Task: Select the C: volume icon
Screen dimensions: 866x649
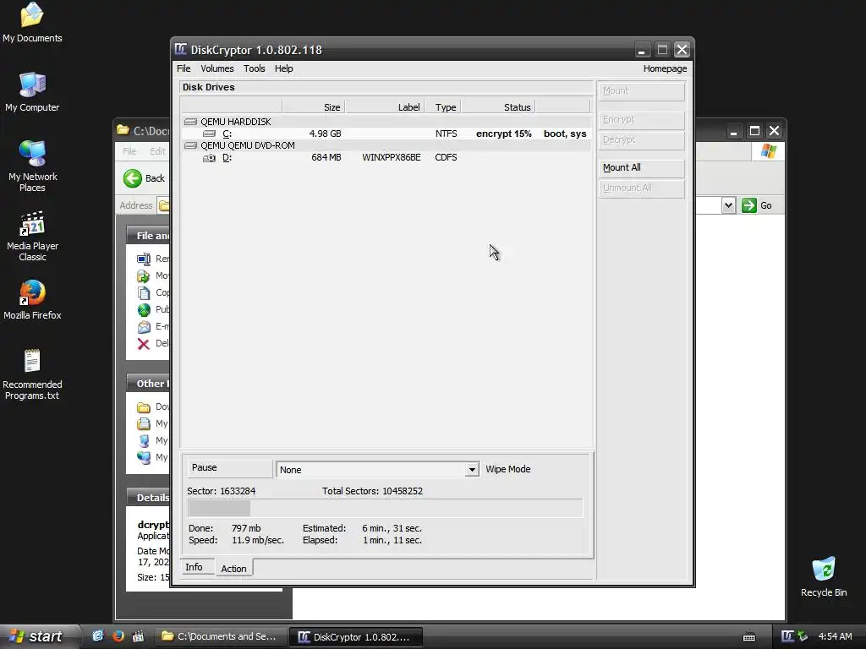Action: click(x=209, y=134)
